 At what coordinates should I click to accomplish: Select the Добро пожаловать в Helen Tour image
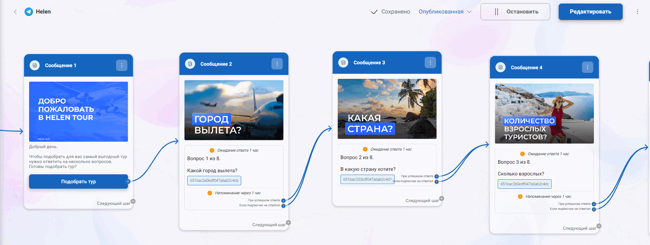(78, 111)
